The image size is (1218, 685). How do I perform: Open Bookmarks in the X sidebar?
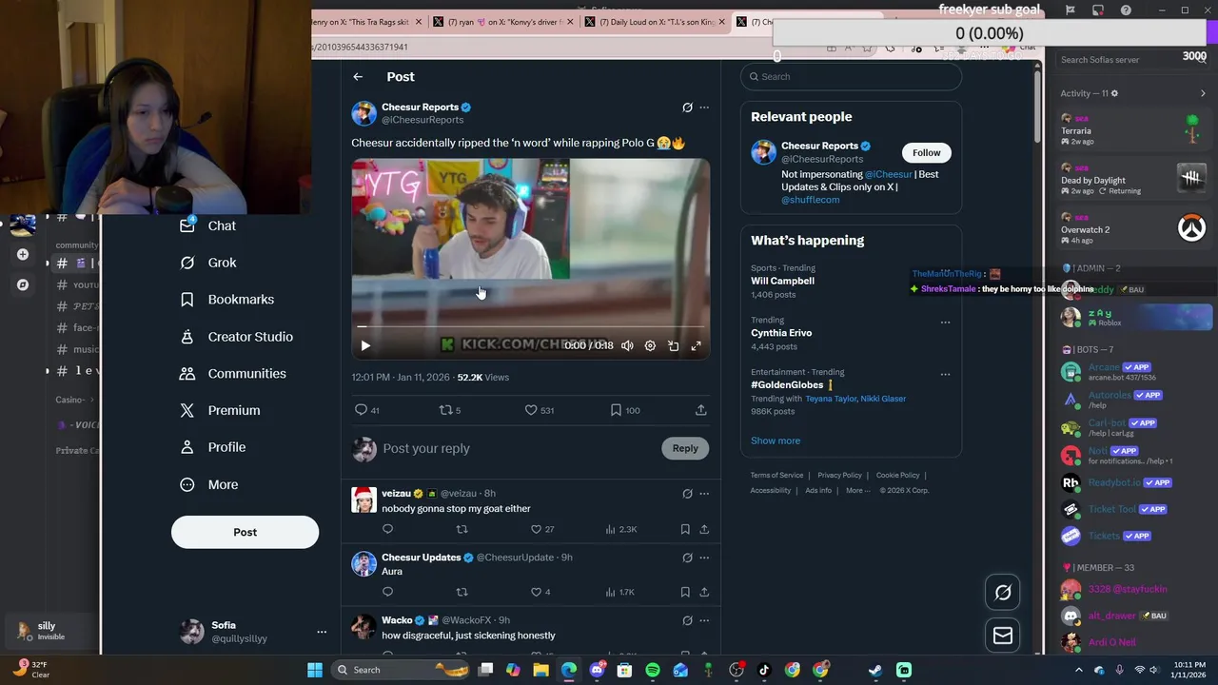click(x=226, y=300)
